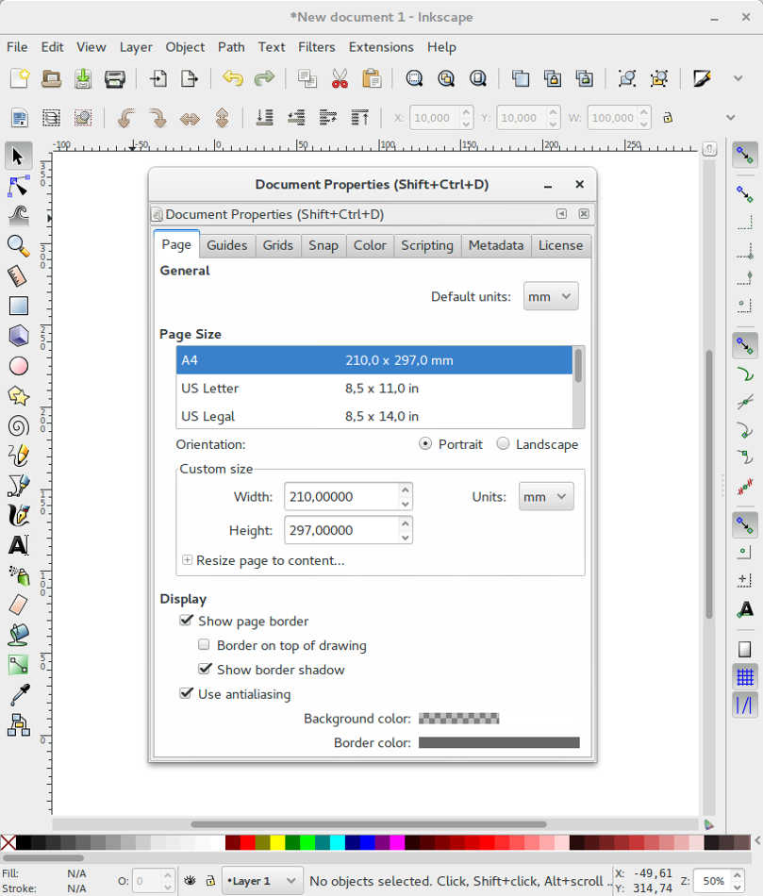The width and height of the screenshot is (763, 896).
Task: Click the New document icon
Action: 20,78
